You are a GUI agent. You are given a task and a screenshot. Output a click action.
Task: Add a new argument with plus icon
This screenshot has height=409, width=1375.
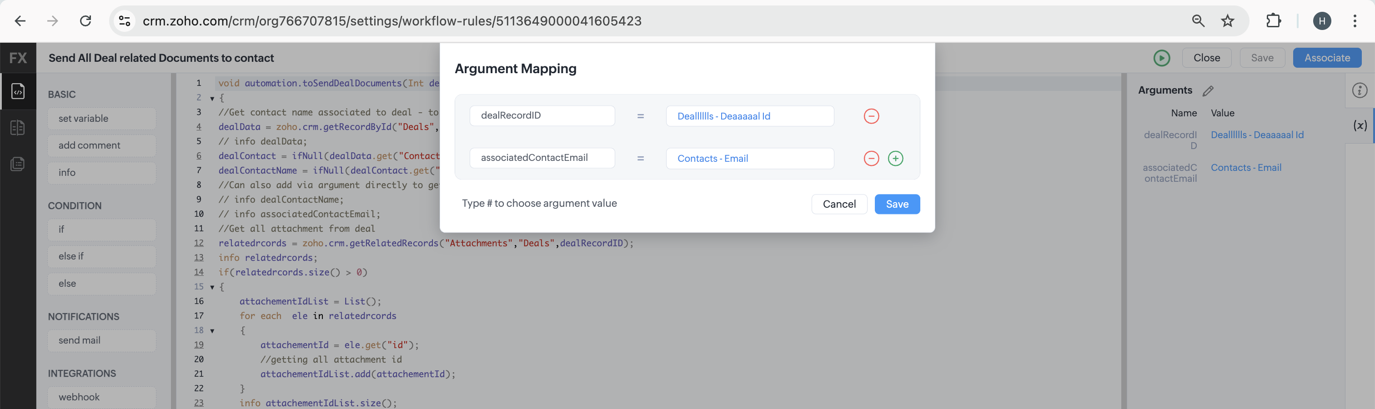tap(895, 159)
